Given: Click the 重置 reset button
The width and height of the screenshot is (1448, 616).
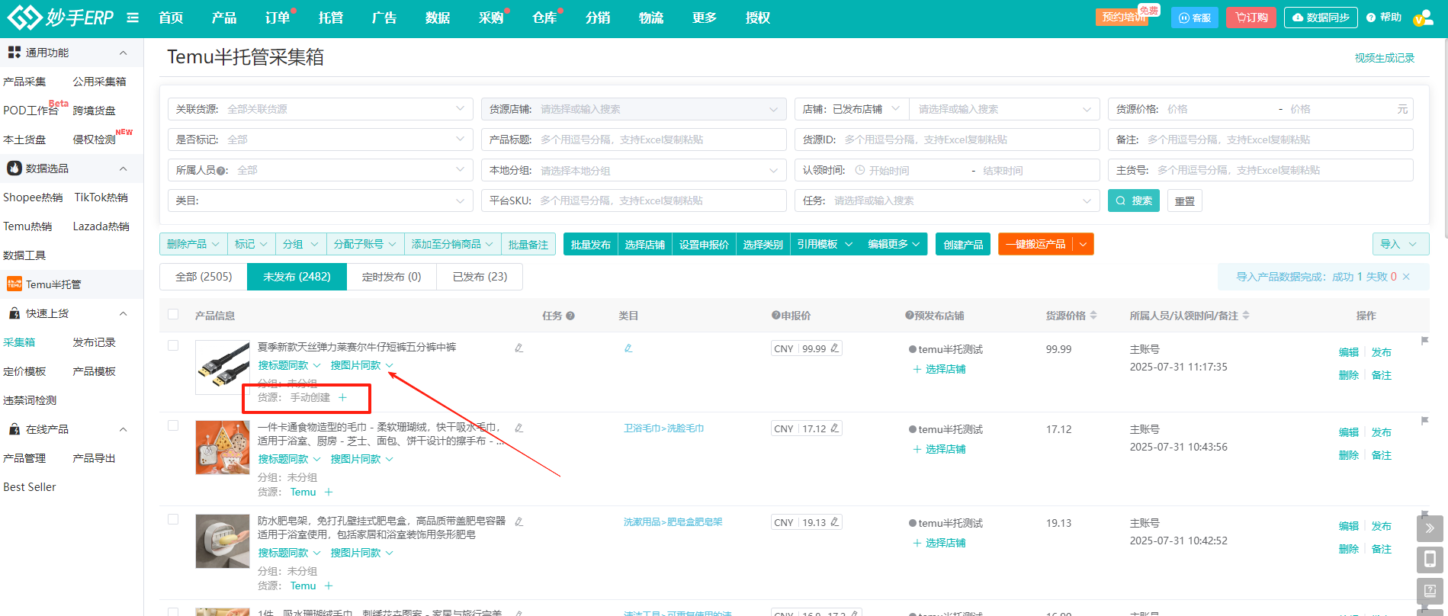Looking at the screenshot, I should tap(1185, 201).
